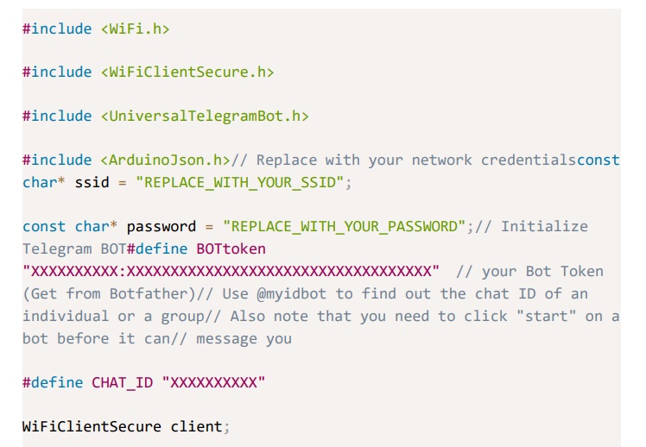Click the ssid variable name
The image size is (646, 447).
click(92, 182)
